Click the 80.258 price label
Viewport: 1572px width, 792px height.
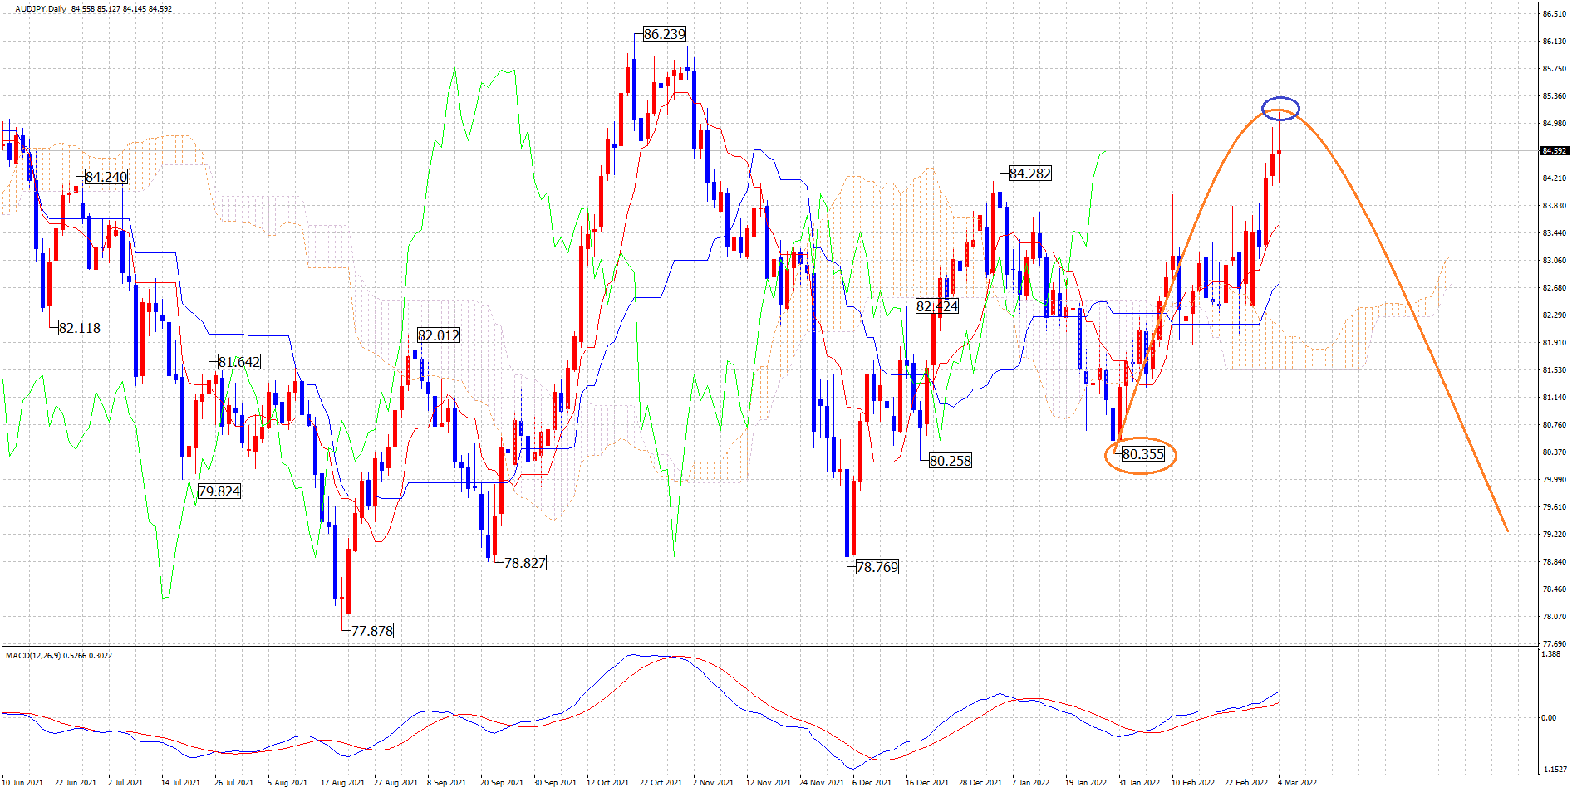click(950, 461)
